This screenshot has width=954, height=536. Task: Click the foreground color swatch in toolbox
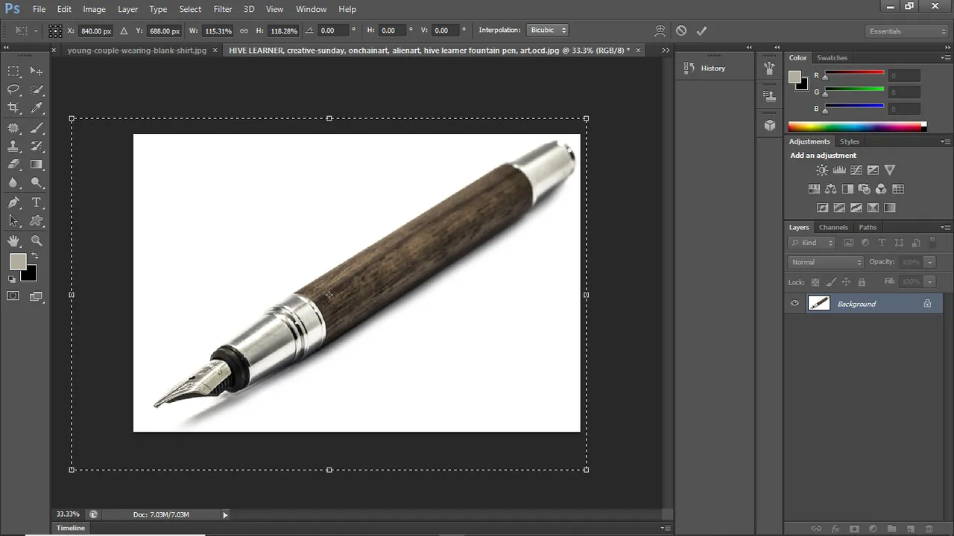[x=17, y=261]
